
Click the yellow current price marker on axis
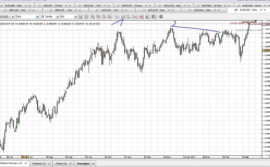tap(266, 50)
